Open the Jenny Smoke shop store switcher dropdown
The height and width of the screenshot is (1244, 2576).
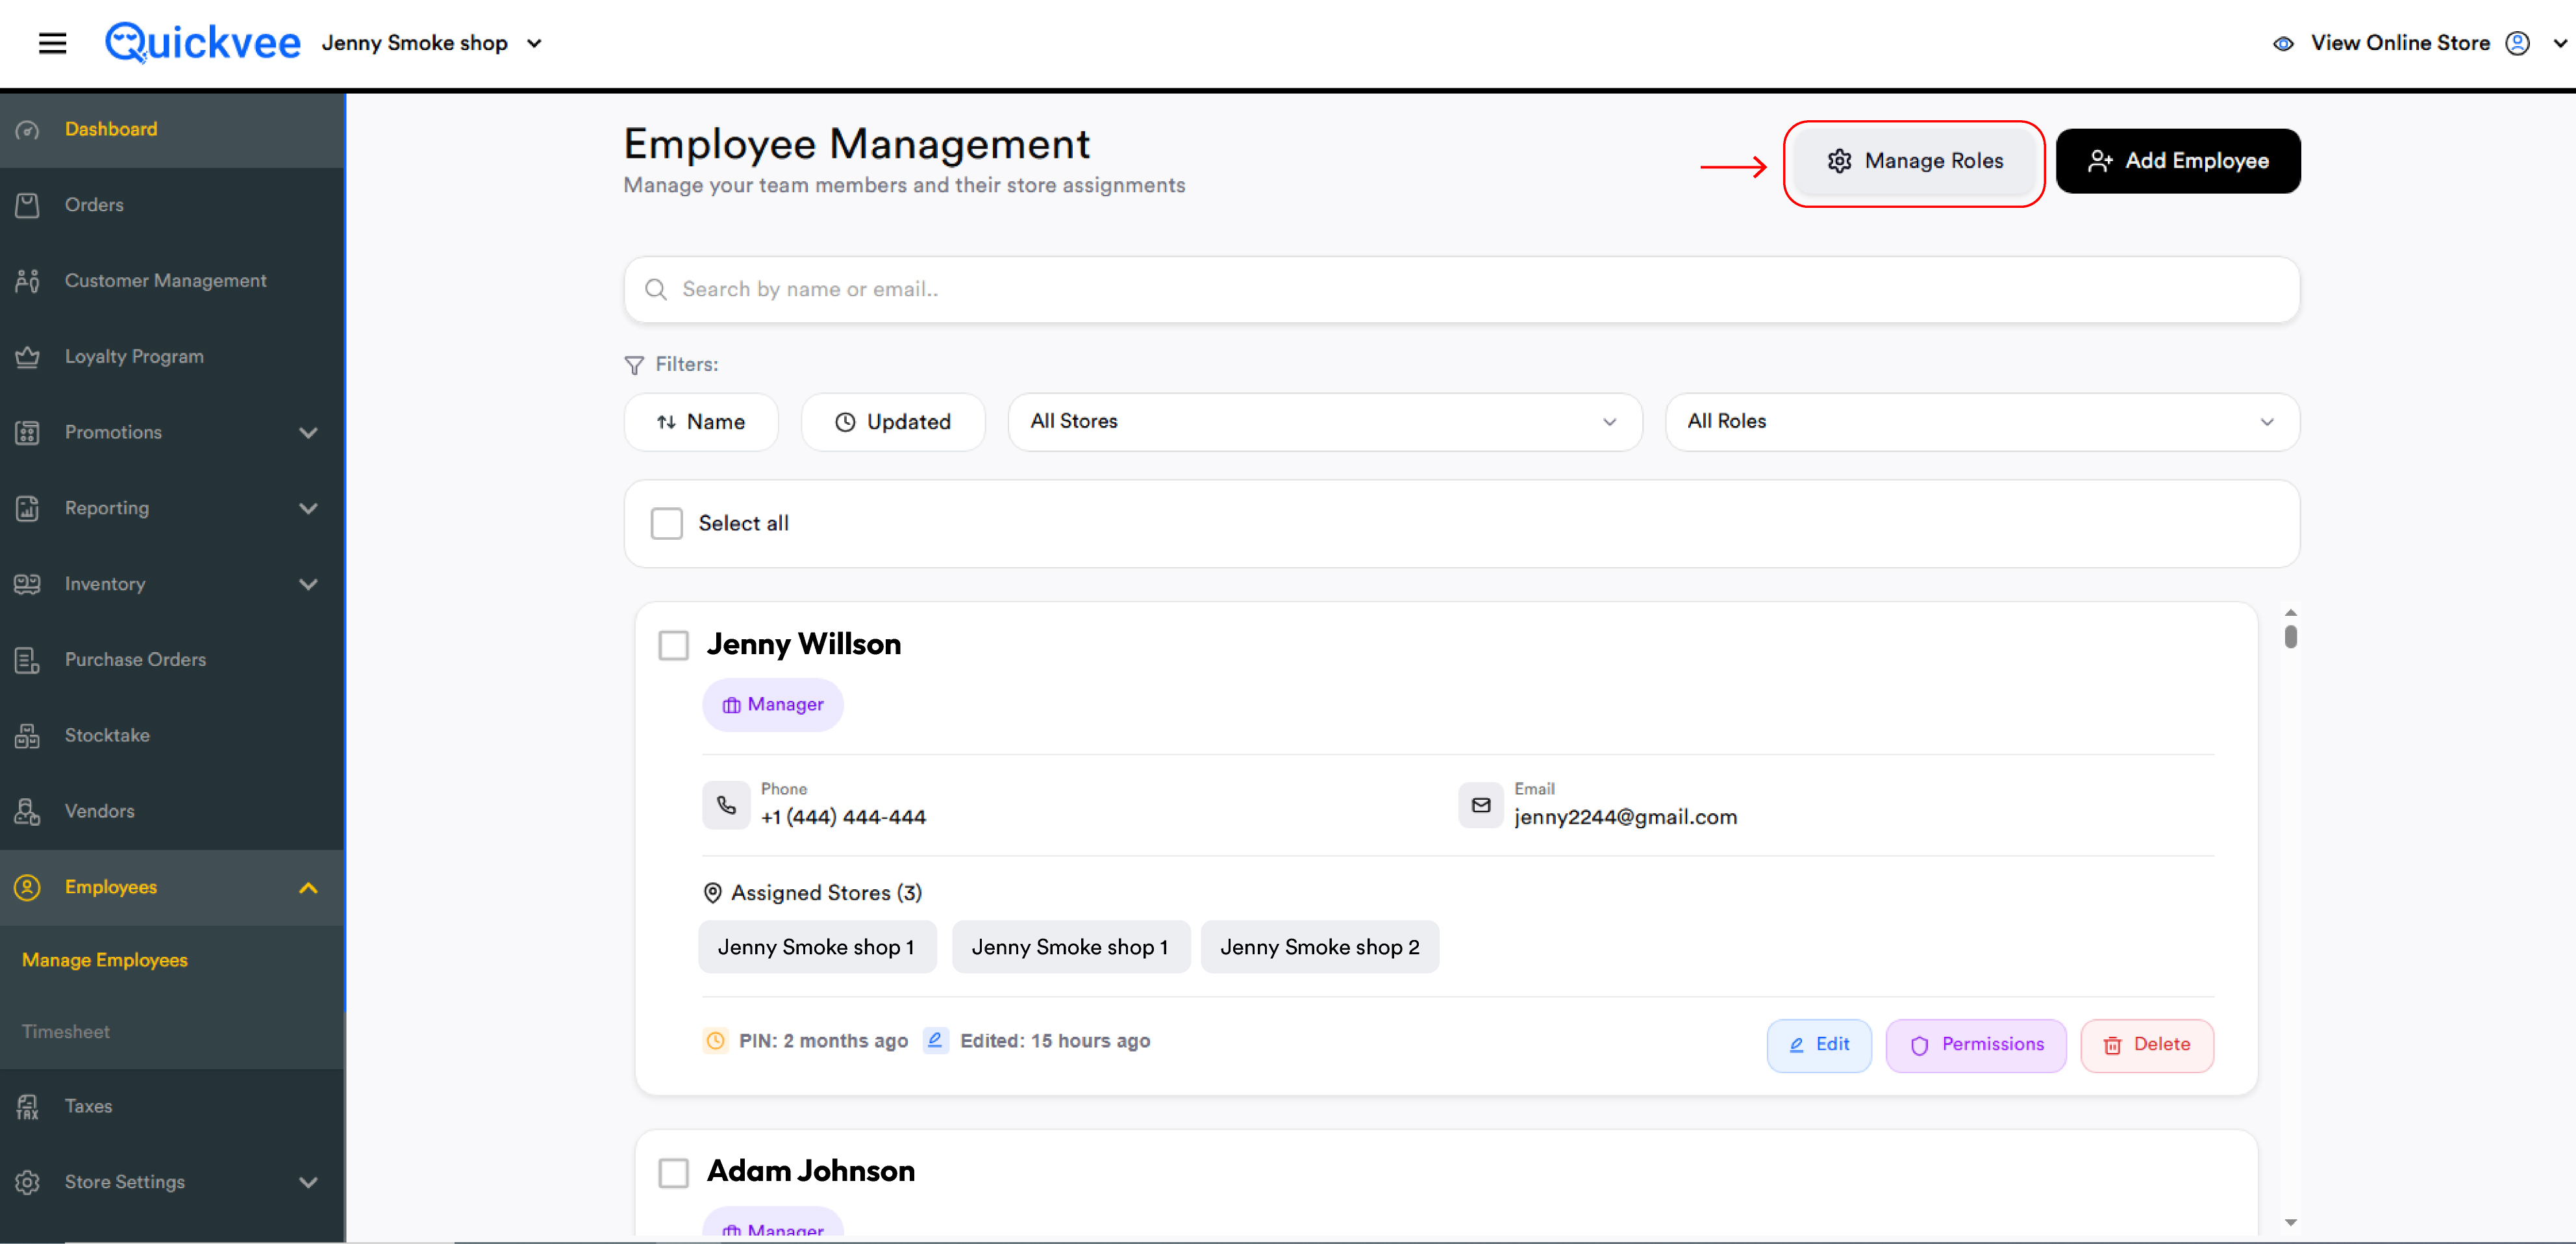click(x=432, y=43)
